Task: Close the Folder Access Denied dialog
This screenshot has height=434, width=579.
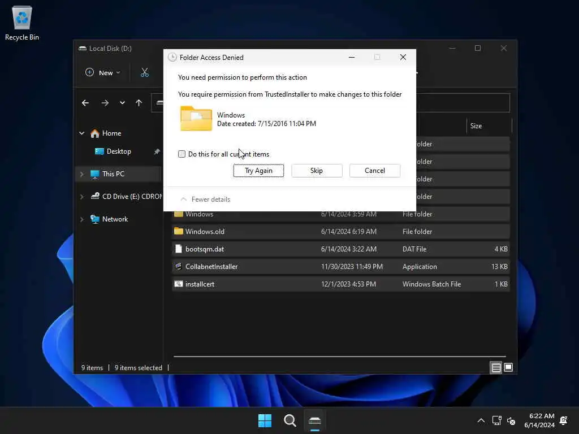Action: coord(403,57)
